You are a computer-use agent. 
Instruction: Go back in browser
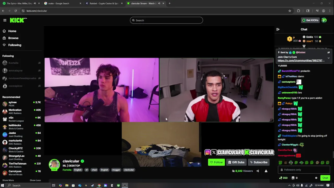(x=3, y=11)
